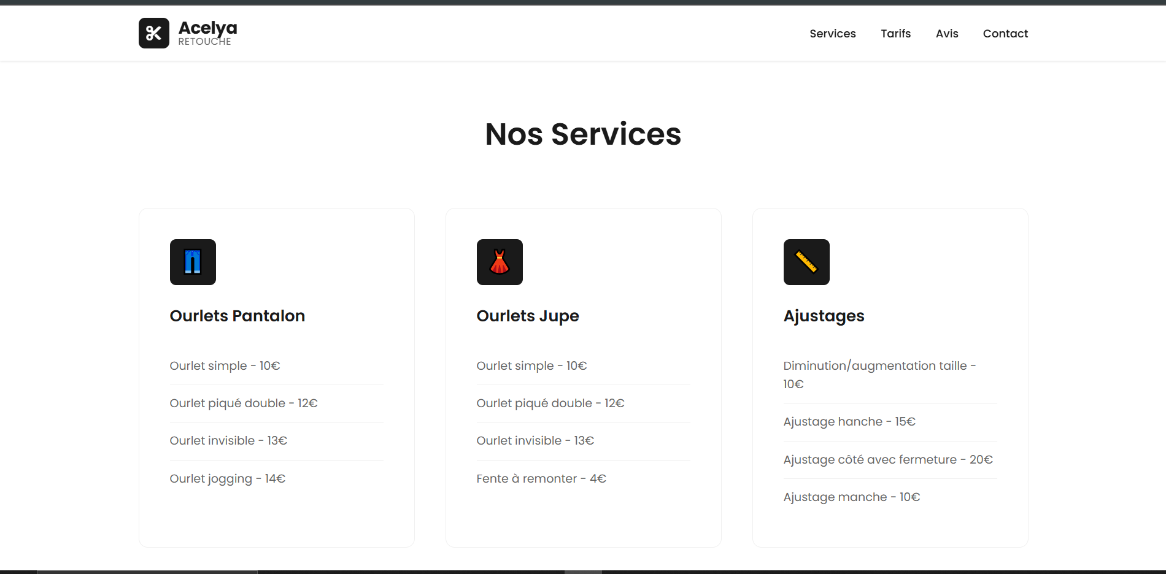The width and height of the screenshot is (1166, 574).
Task: Click the Ajustages card heading
Action: click(824, 316)
